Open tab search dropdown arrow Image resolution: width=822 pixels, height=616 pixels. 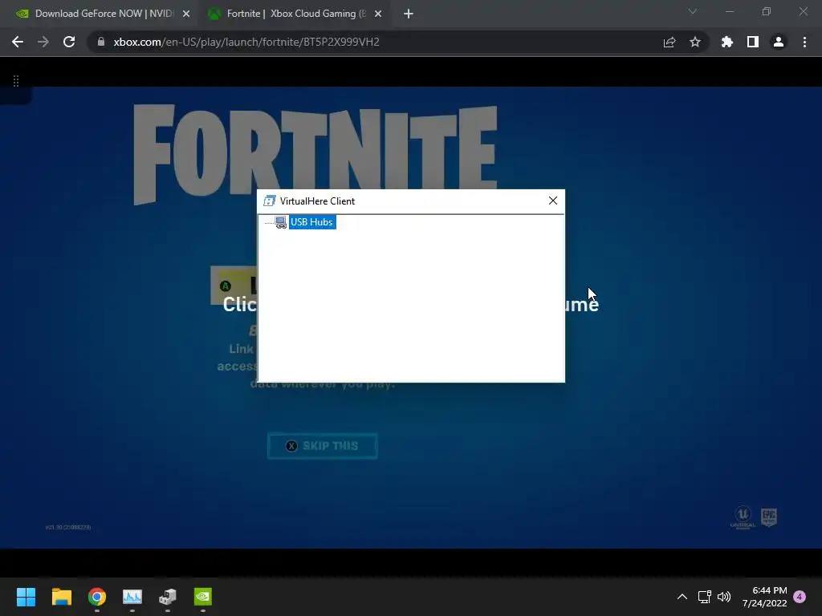coord(693,11)
